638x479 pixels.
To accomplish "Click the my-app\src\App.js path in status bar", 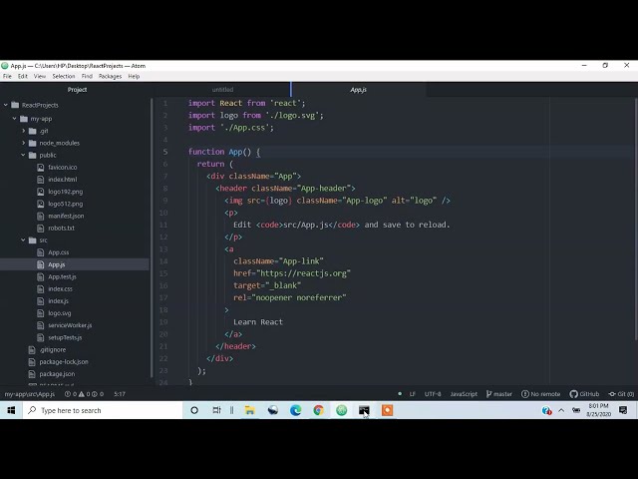I will pos(30,394).
